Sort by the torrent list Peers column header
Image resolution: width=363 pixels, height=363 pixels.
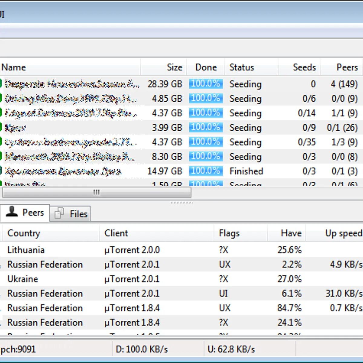tap(342, 67)
